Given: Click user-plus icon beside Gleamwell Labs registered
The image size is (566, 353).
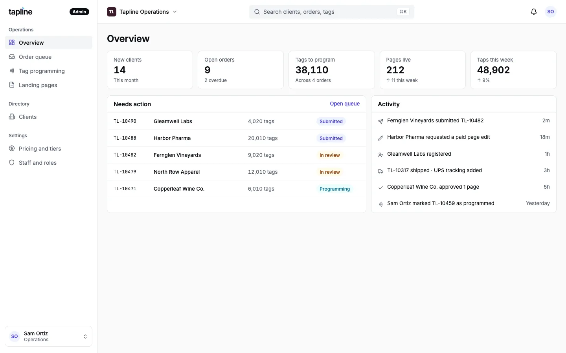Looking at the screenshot, I should coord(380,155).
